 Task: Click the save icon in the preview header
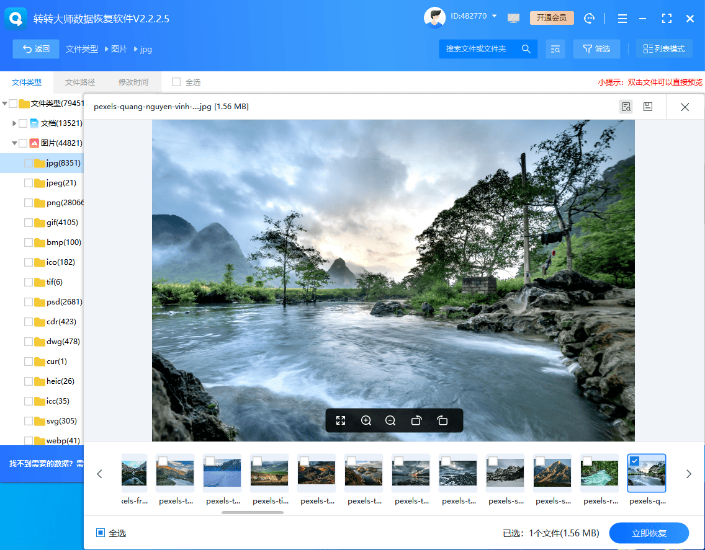click(x=647, y=107)
